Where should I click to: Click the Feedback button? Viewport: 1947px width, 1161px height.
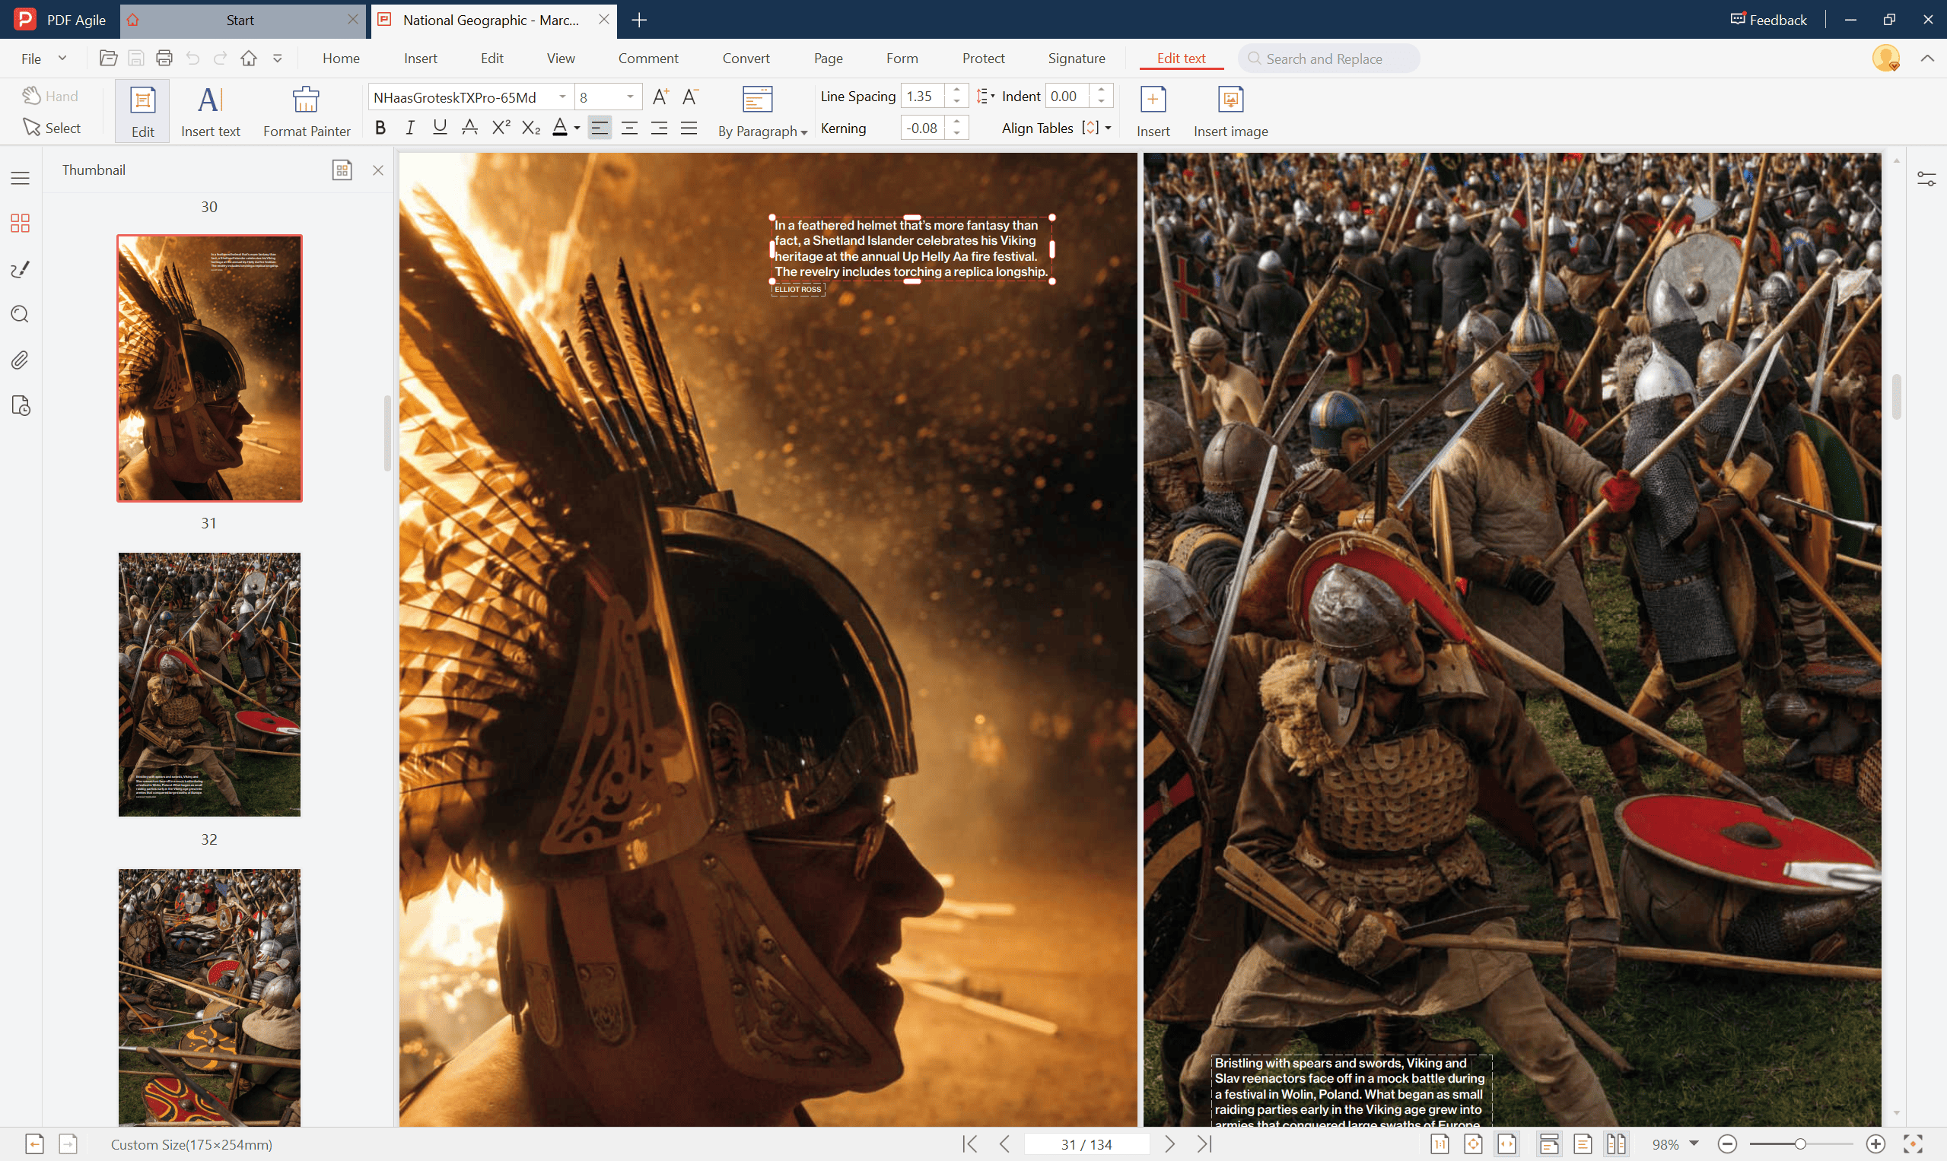pyautogui.click(x=1767, y=20)
